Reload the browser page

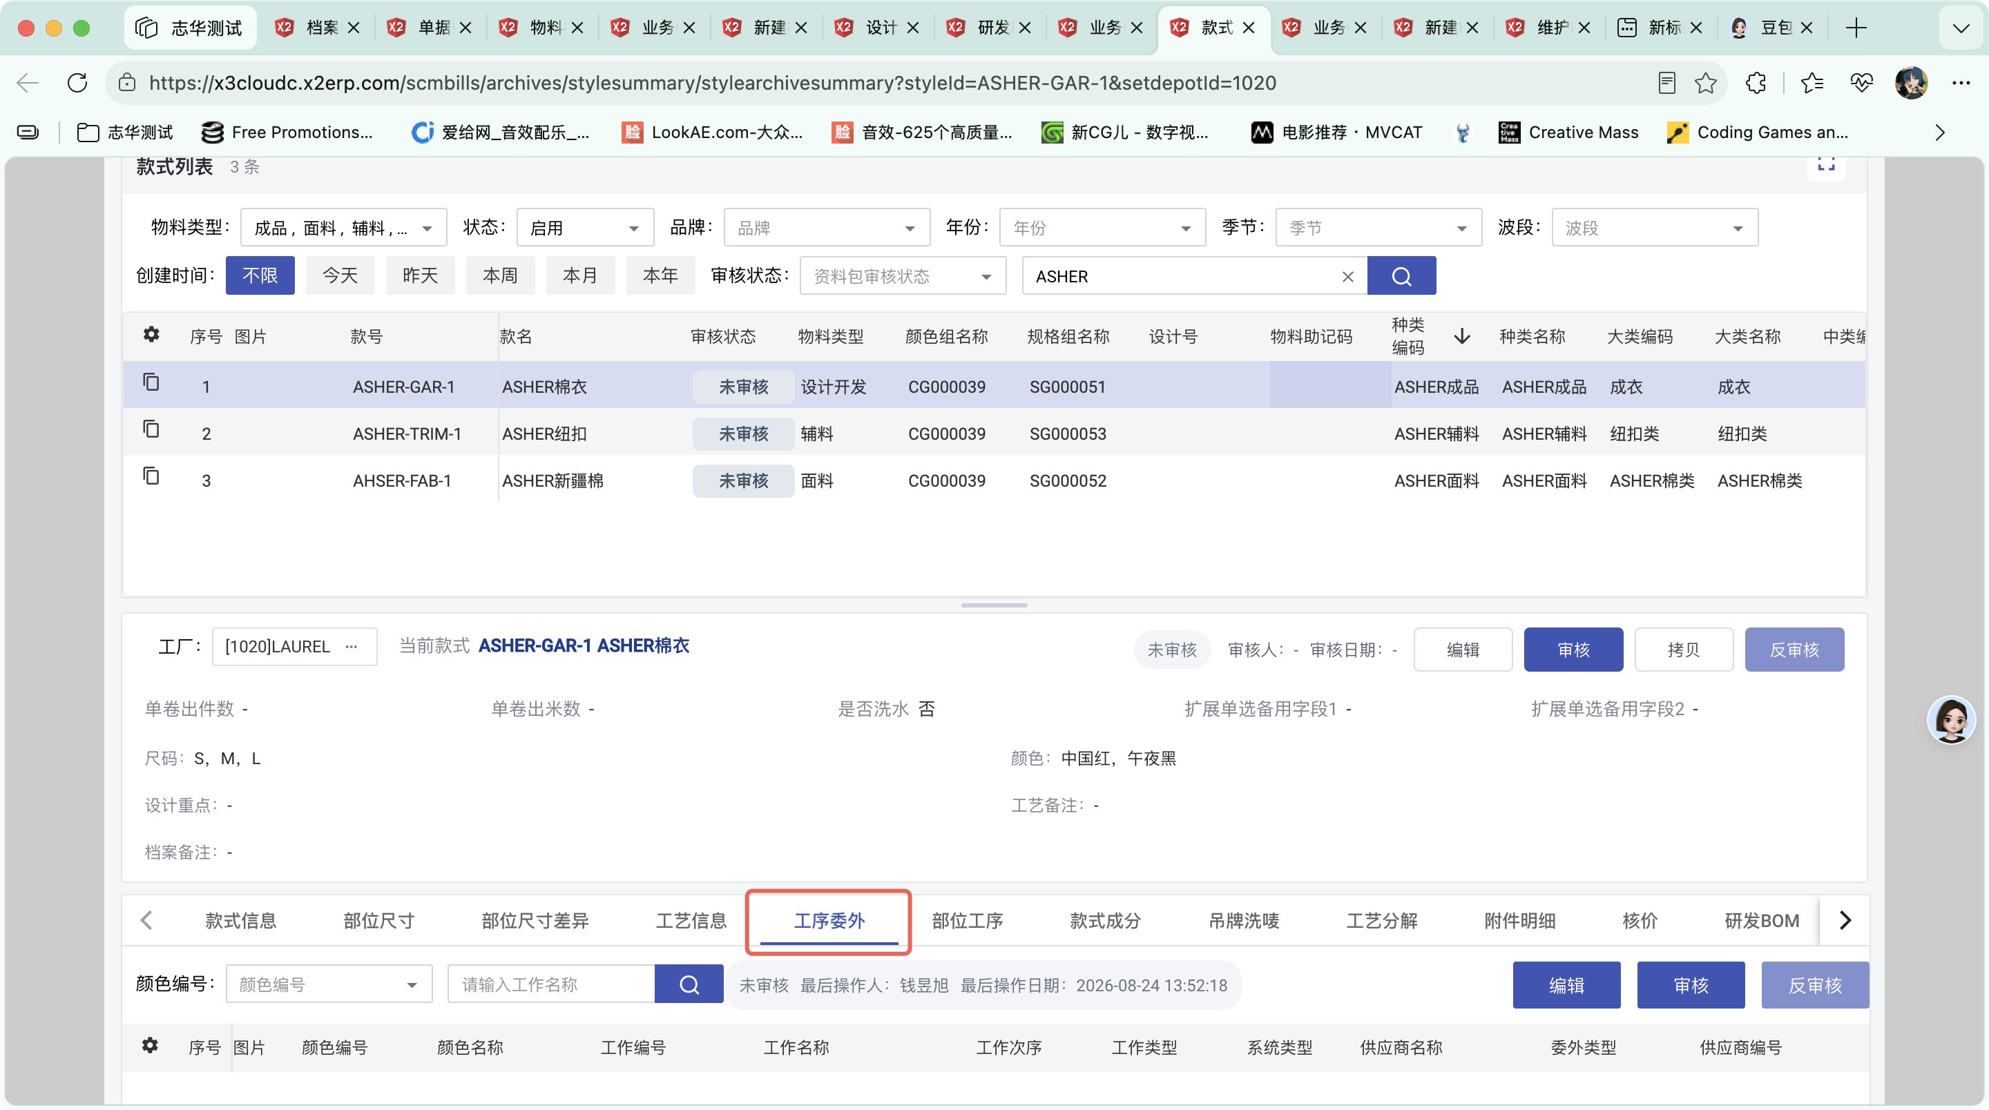[x=77, y=83]
